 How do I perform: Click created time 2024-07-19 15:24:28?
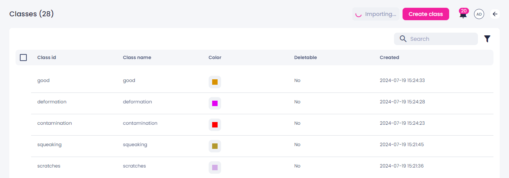pos(402,102)
